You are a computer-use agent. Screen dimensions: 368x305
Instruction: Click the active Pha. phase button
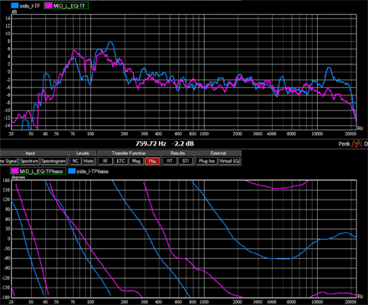click(x=152, y=161)
